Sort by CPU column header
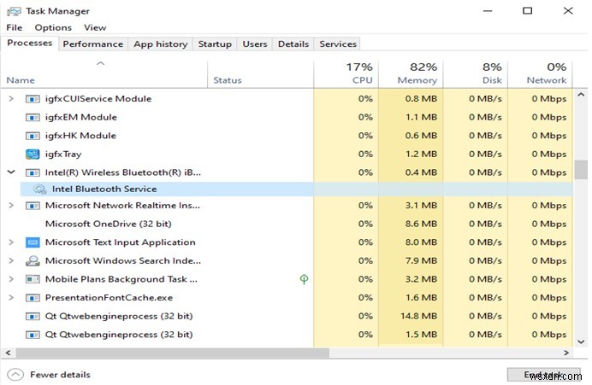This screenshot has height=385, width=592. coord(346,74)
